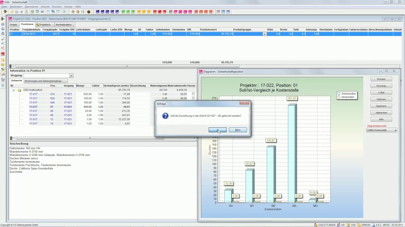Screen dimensions: 405x227
Task: Click the horizontal scrollbar under positions table
Action: 127,66
